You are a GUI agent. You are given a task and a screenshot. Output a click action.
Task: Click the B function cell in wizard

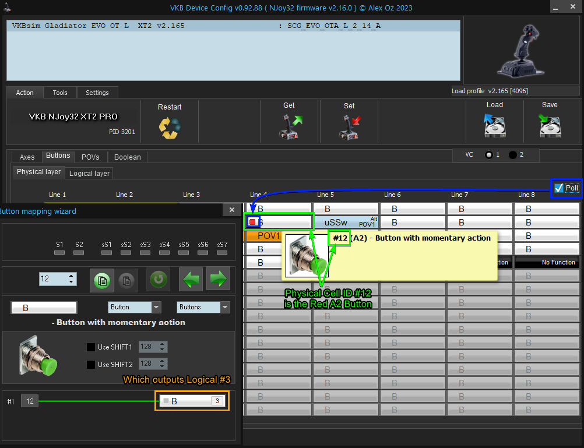click(x=44, y=308)
